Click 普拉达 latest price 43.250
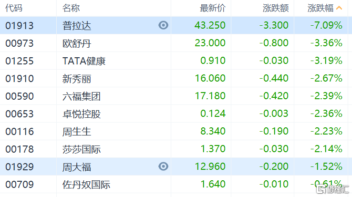The height and width of the screenshot is (197, 352). pos(210,25)
